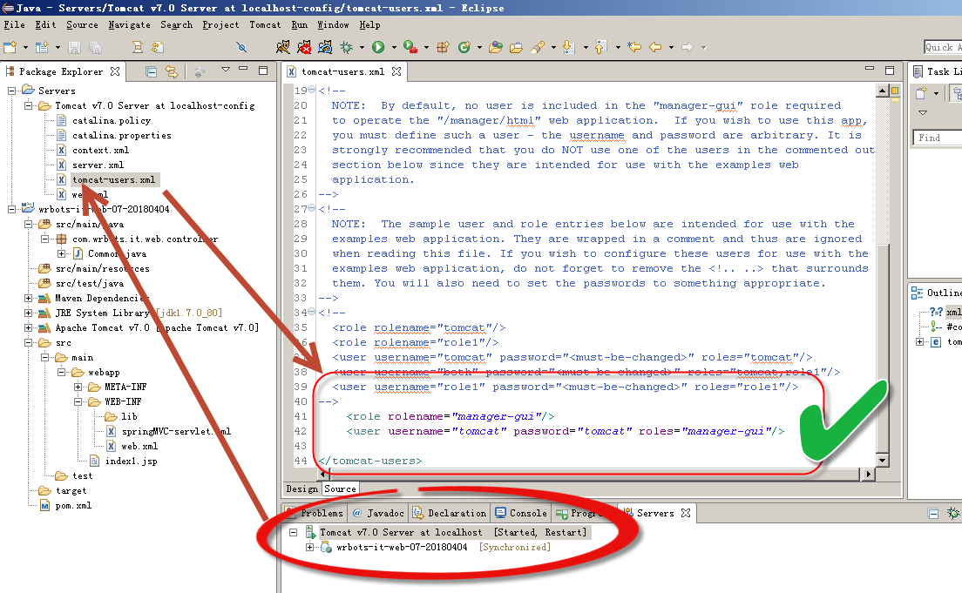Click the Quick Access field
Image resolution: width=962 pixels, height=593 pixels.
click(943, 47)
